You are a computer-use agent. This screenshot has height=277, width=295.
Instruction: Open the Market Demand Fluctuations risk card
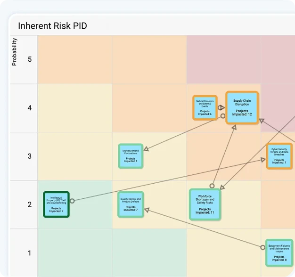(x=131, y=156)
